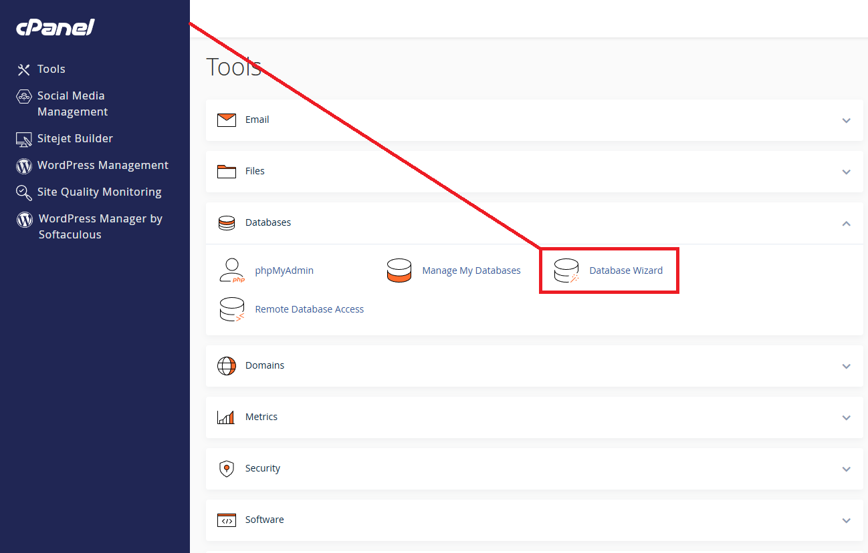Expand the Email section chevron
The image size is (868, 553).
click(x=847, y=121)
